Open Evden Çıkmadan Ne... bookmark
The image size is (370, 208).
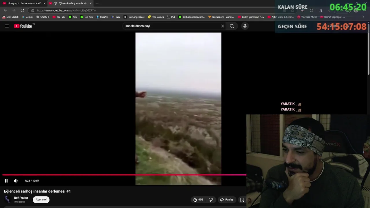251,17
